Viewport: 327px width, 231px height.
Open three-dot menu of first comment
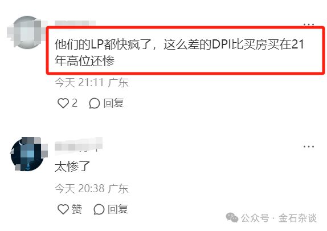(x=309, y=25)
